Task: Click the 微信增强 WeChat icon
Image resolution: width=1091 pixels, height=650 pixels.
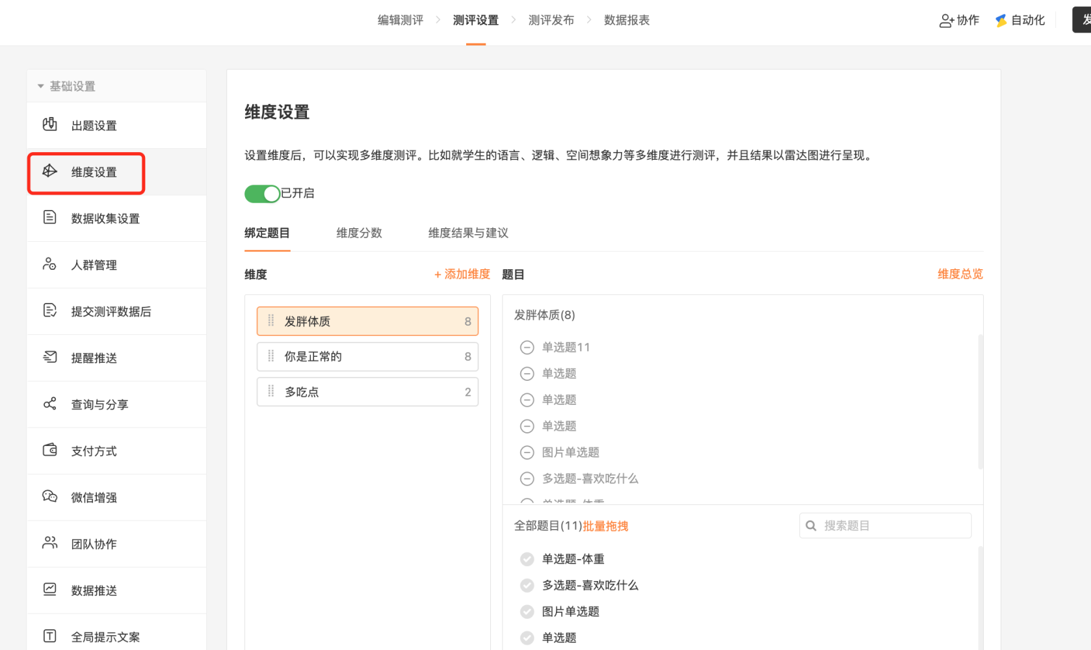Action: tap(49, 497)
